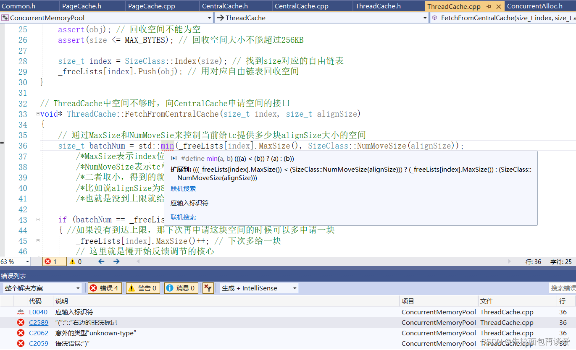Viewport: 576px width, 350px height.
Task: Click 错误列表 panel title
Action: (13, 276)
